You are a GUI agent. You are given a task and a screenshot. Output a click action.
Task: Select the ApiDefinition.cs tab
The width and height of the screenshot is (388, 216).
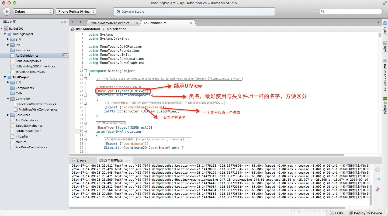(155, 23)
